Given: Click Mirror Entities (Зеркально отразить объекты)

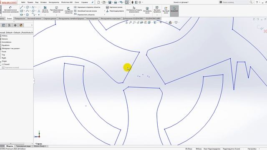Looking at the screenshot, I should pyautogui.click(x=87, y=7).
